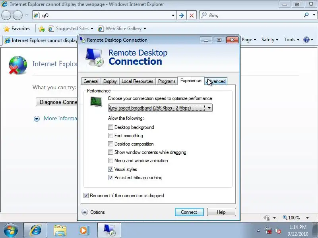Select the Programs tab
Viewport: 318px width, 238px height.
point(167,81)
